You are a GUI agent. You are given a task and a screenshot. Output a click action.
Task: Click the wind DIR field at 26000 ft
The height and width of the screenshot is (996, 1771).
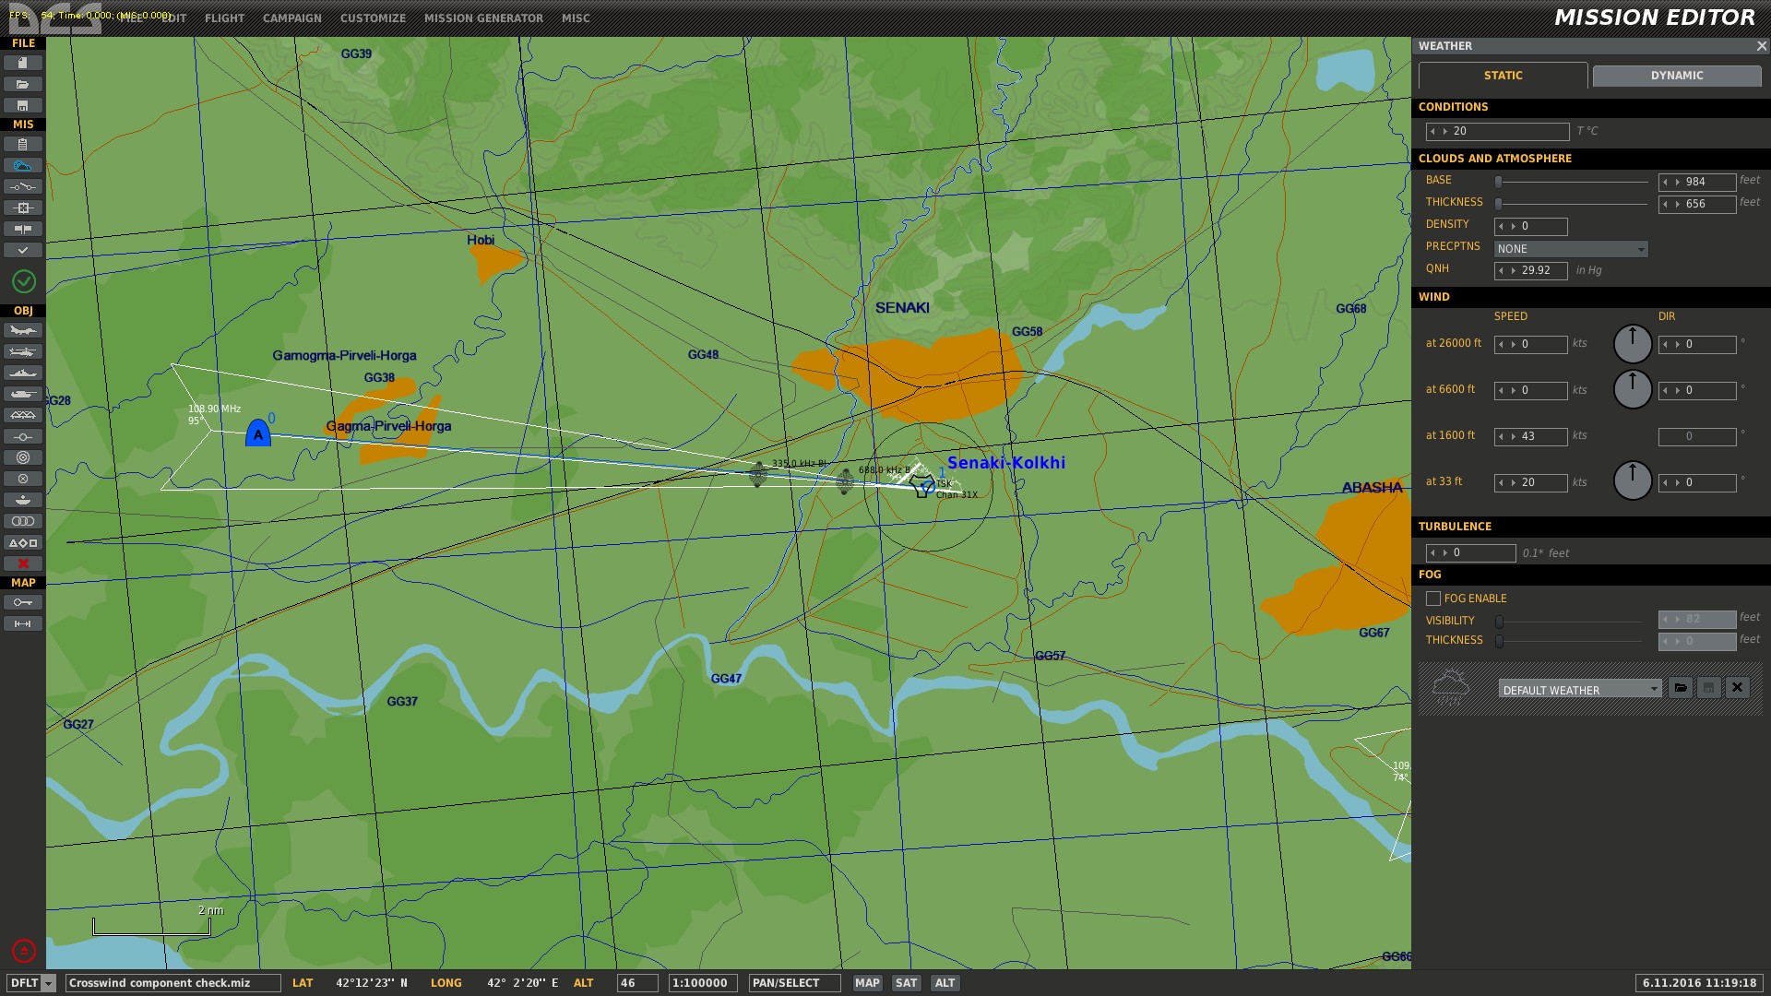[x=1697, y=345]
